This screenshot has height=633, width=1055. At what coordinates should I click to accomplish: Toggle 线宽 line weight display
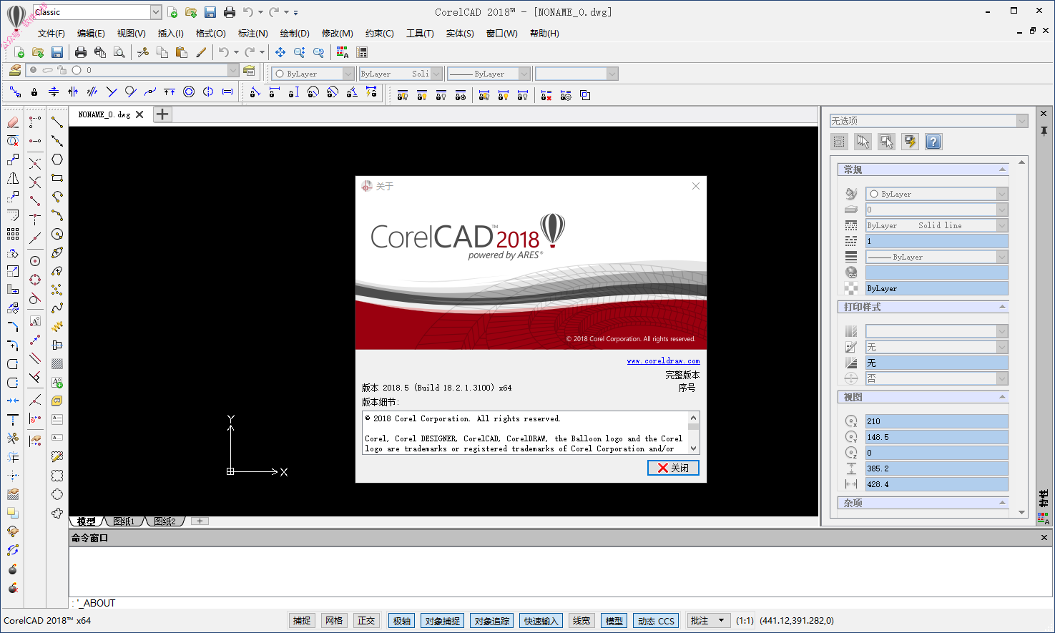pos(582,621)
